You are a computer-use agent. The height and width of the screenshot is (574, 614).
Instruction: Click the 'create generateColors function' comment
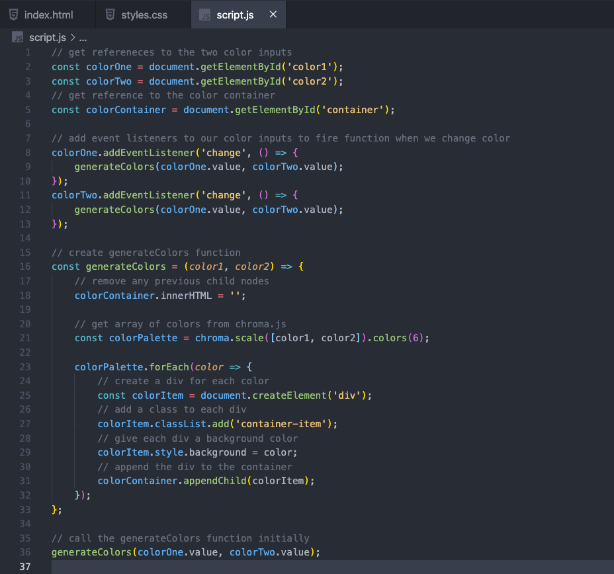[x=146, y=253]
